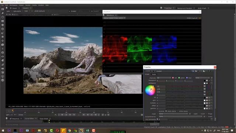This screenshot has width=236, height=133.
Task: Open the MetaData nodes tag icon
Action: click(x=3, y=61)
